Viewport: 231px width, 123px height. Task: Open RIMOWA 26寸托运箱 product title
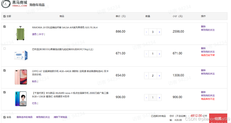[65, 27]
